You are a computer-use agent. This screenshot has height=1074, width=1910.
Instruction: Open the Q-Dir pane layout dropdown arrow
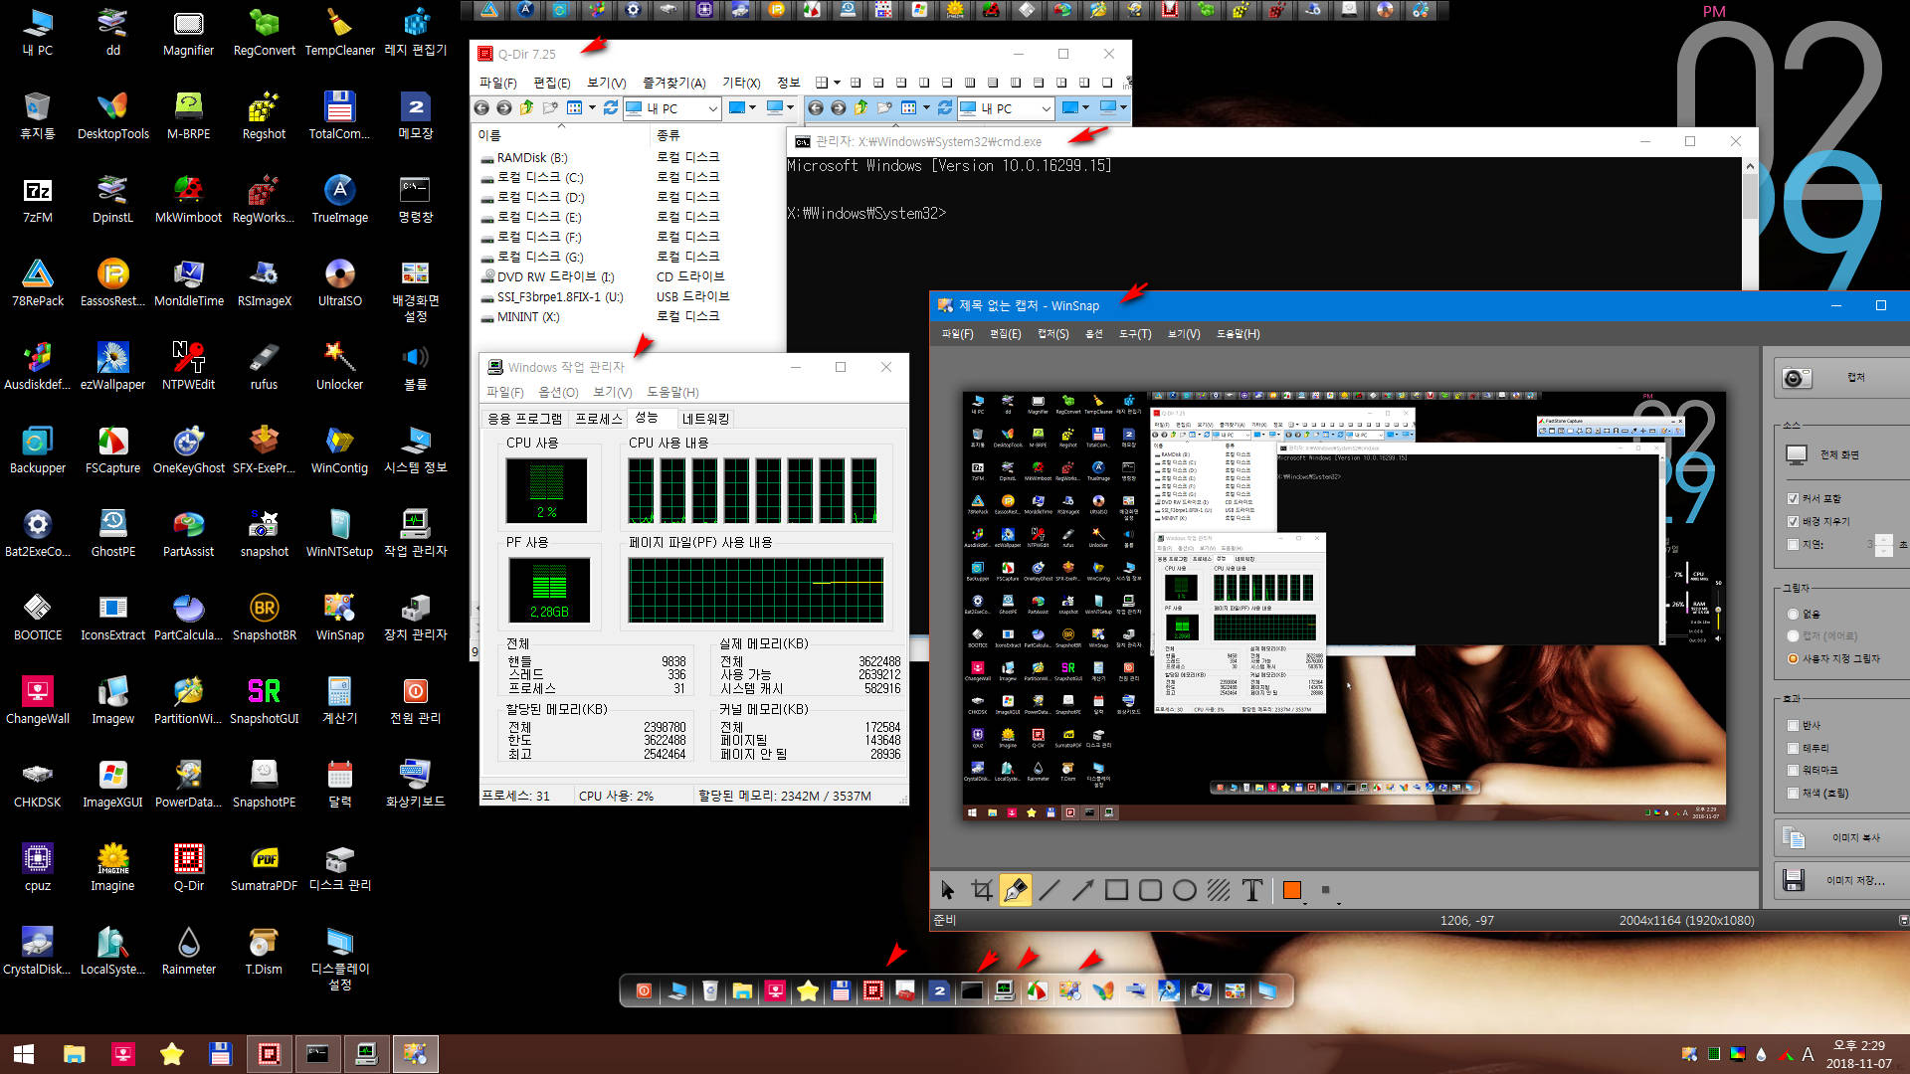click(837, 83)
